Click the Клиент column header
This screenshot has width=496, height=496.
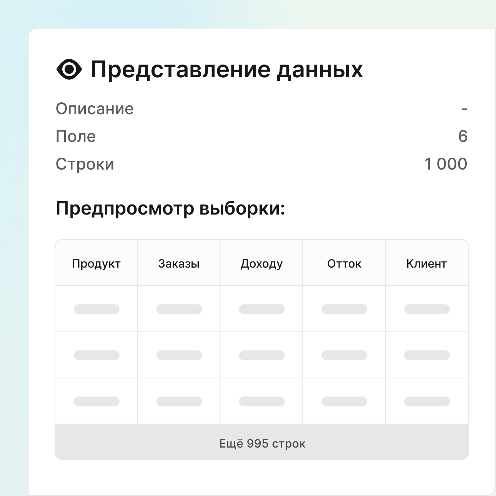pos(426,264)
